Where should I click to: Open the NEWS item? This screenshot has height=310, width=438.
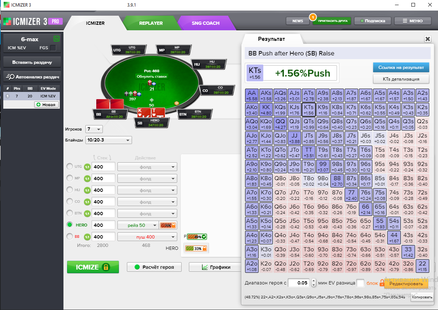pyautogui.click(x=298, y=21)
